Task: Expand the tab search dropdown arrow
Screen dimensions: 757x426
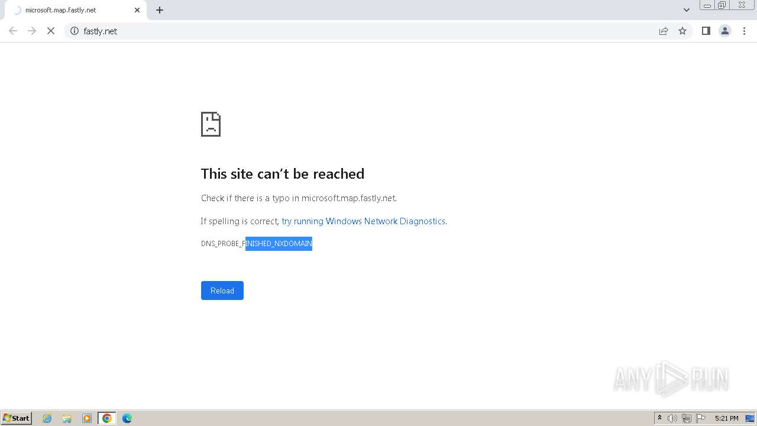Action: (x=687, y=10)
